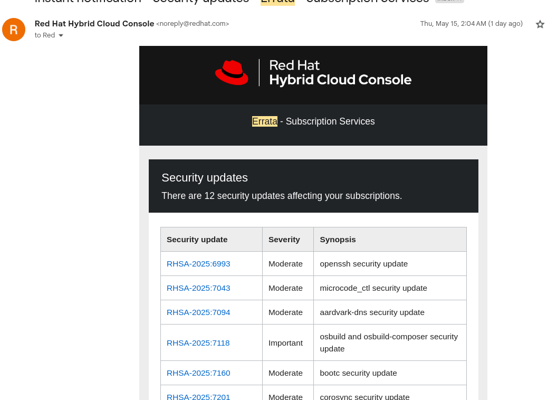Expand recipient details next to 'to Red'

pyautogui.click(x=61, y=35)
